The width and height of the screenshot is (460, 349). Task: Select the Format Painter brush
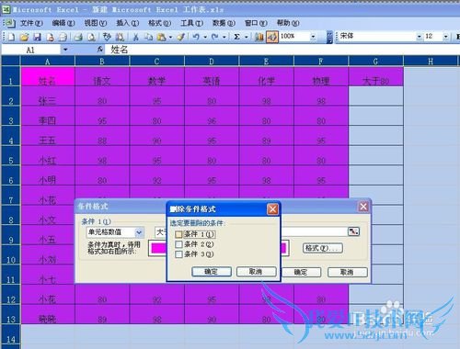[181, 37]
